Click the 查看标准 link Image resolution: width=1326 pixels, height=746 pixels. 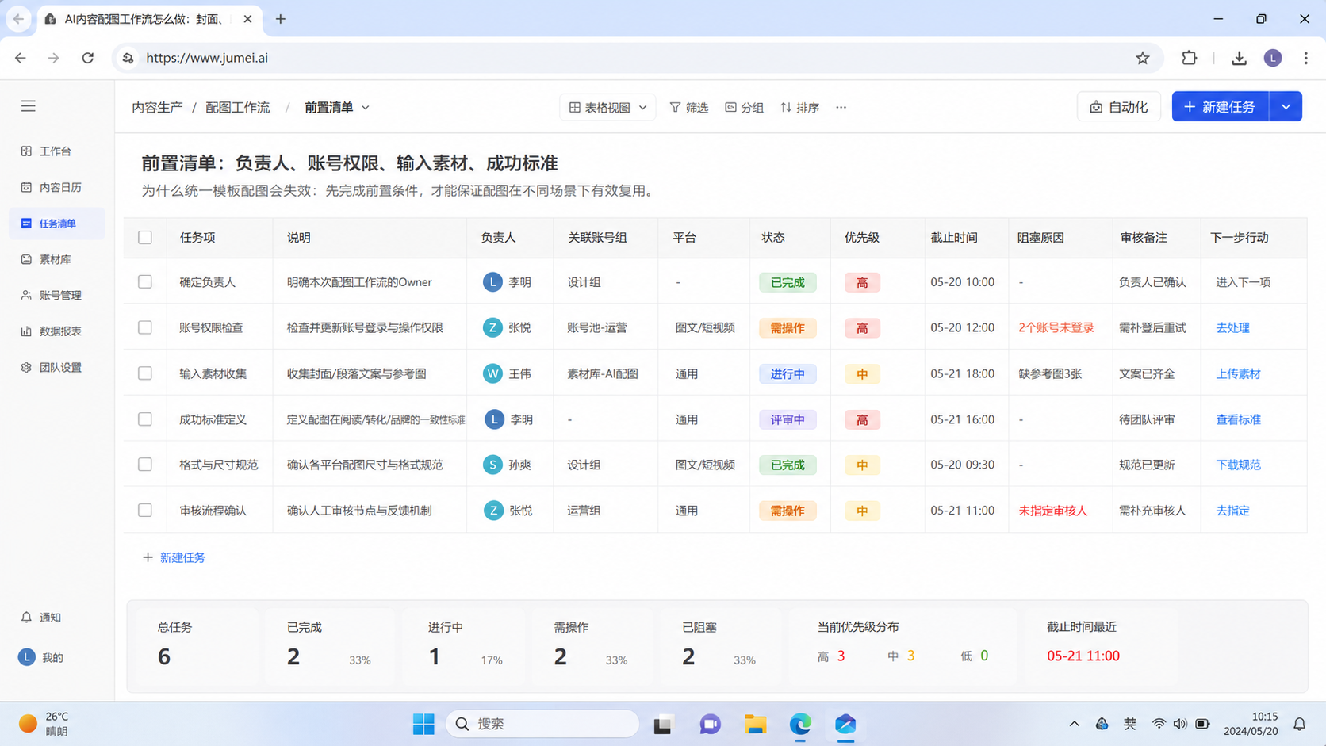coord(1238,419)
